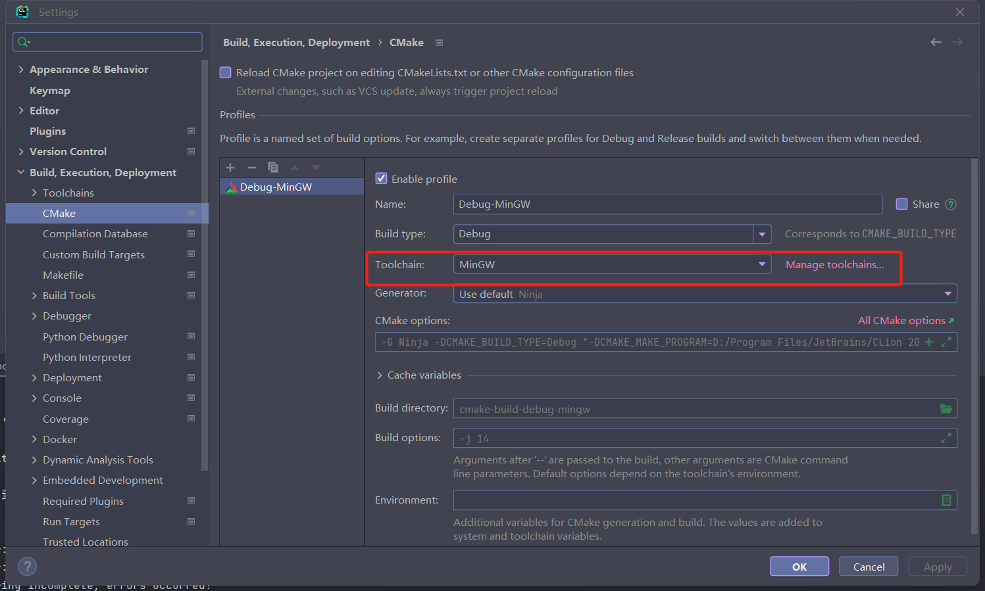This screenshot has width=985, height=591.
Task: Uncheck Enable profile checkbox
Action: pos(381,178)
